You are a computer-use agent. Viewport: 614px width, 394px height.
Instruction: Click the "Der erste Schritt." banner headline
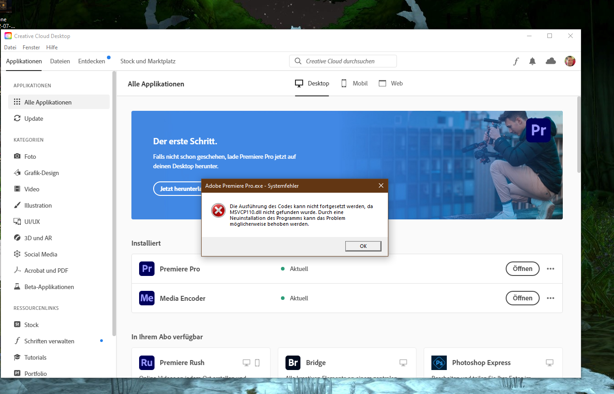coord(185,141)
